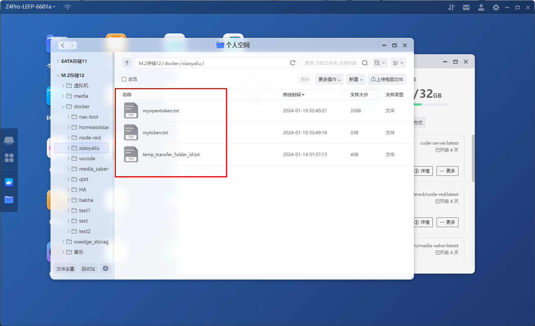Click 上传电脑文件 upload button
535x326 pixels.
click(387, 79)
